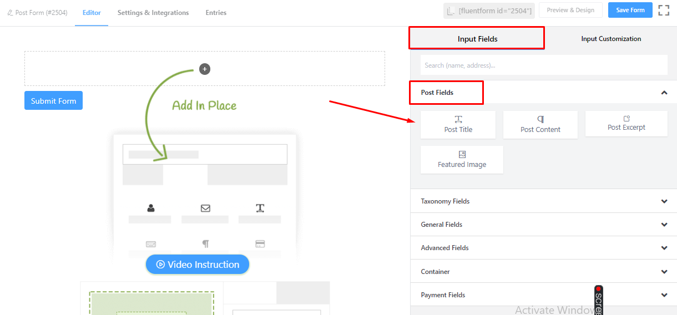The image size is (677, 315).
Task: Add the Post Content field
Action: [540, 125]
